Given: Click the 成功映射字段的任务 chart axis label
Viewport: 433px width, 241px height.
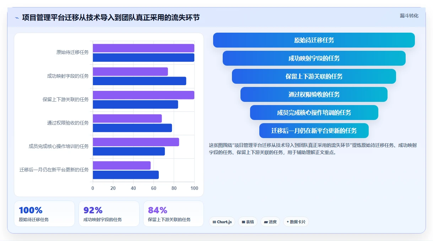Looking at the screenshot, I should (x=68, y=76).
